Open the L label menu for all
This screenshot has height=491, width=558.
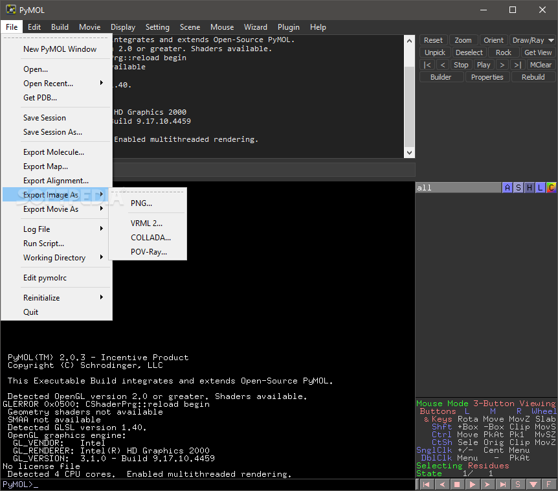click(x=541, y=188)
